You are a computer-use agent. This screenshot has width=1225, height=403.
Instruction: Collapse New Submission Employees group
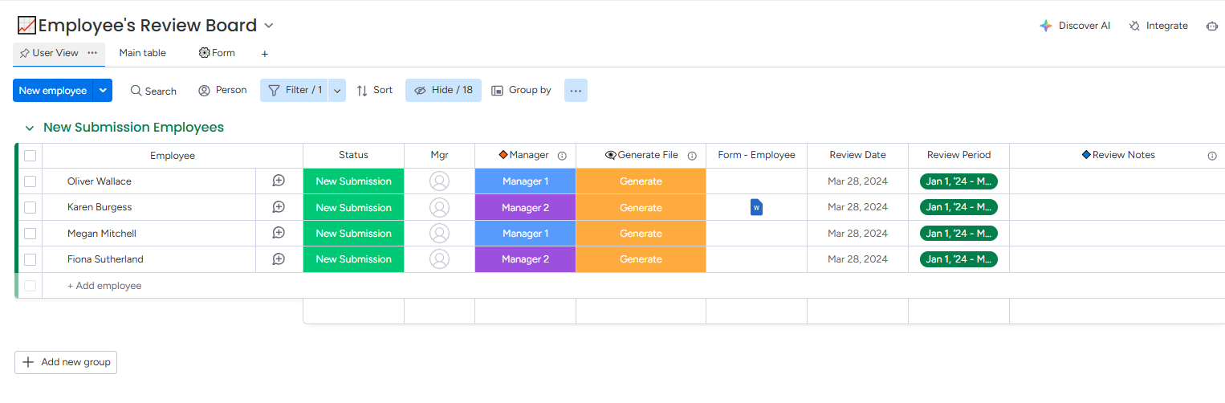coord(30,128)
